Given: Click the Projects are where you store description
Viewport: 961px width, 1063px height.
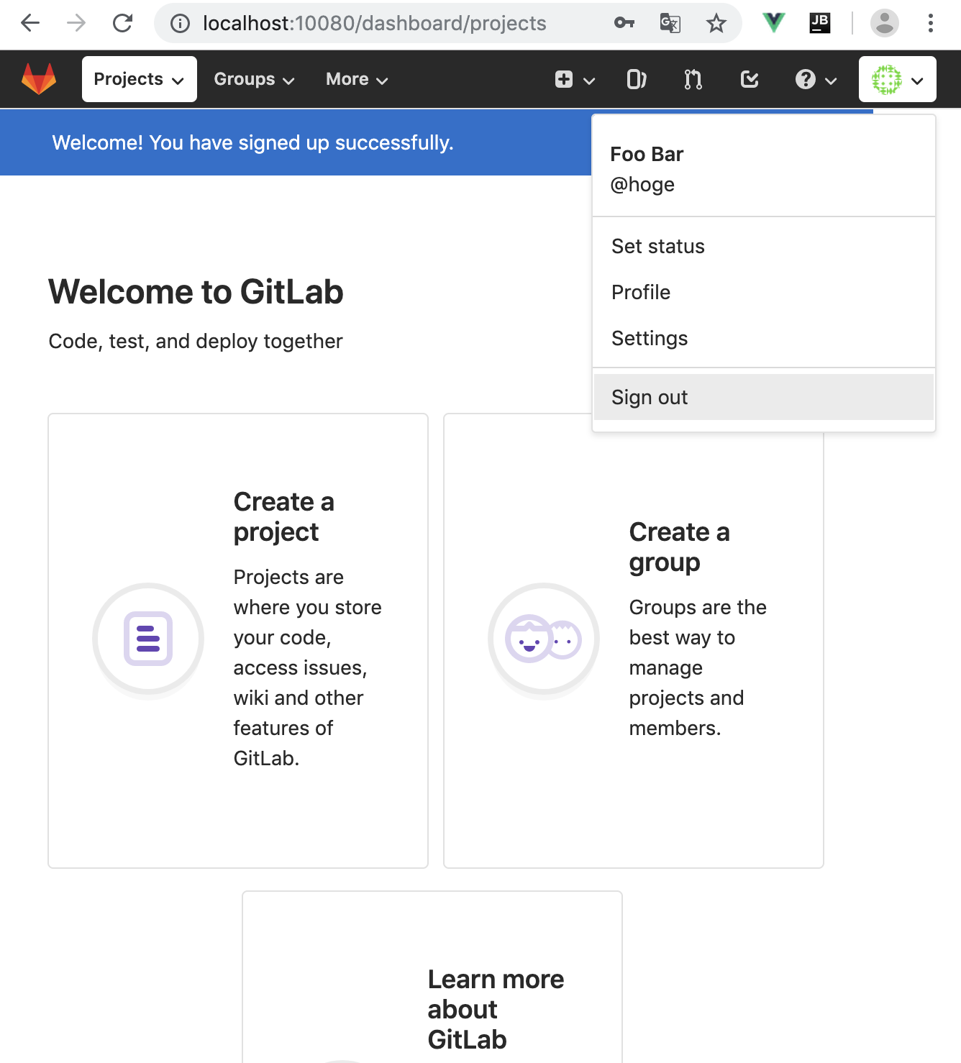Looking at the screenshot, I should pyautogui.click(x=308, y=667).
